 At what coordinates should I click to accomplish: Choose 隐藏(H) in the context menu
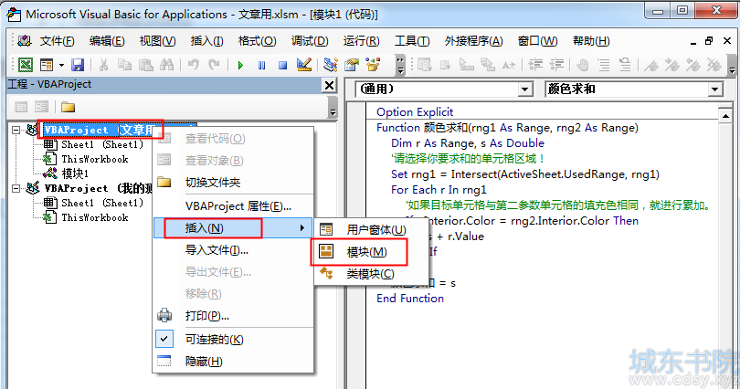[234, 362]
